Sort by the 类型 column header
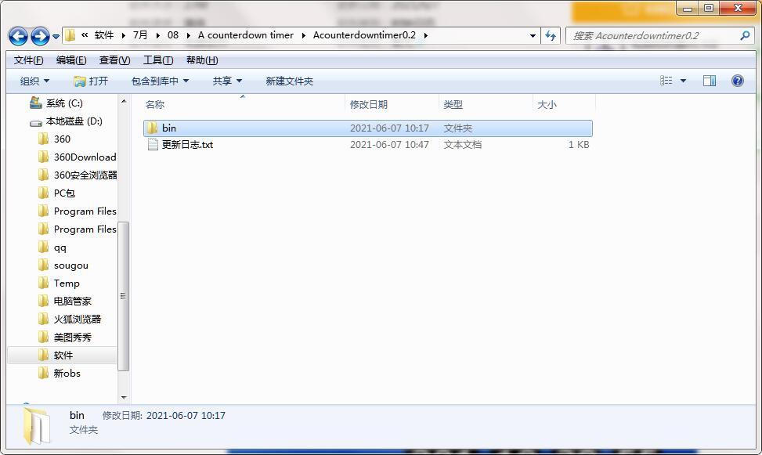This screenshot has width=762, height=455. 453,104
